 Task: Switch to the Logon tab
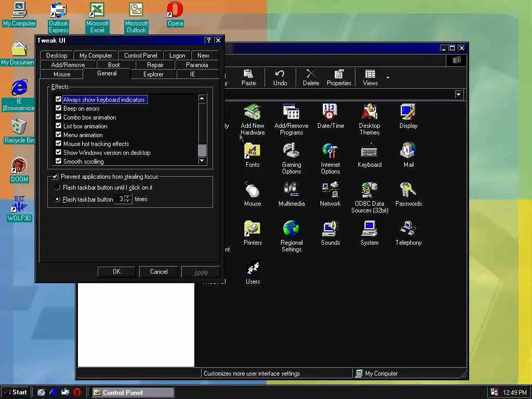pyautogui.click(x=177, y=55)
